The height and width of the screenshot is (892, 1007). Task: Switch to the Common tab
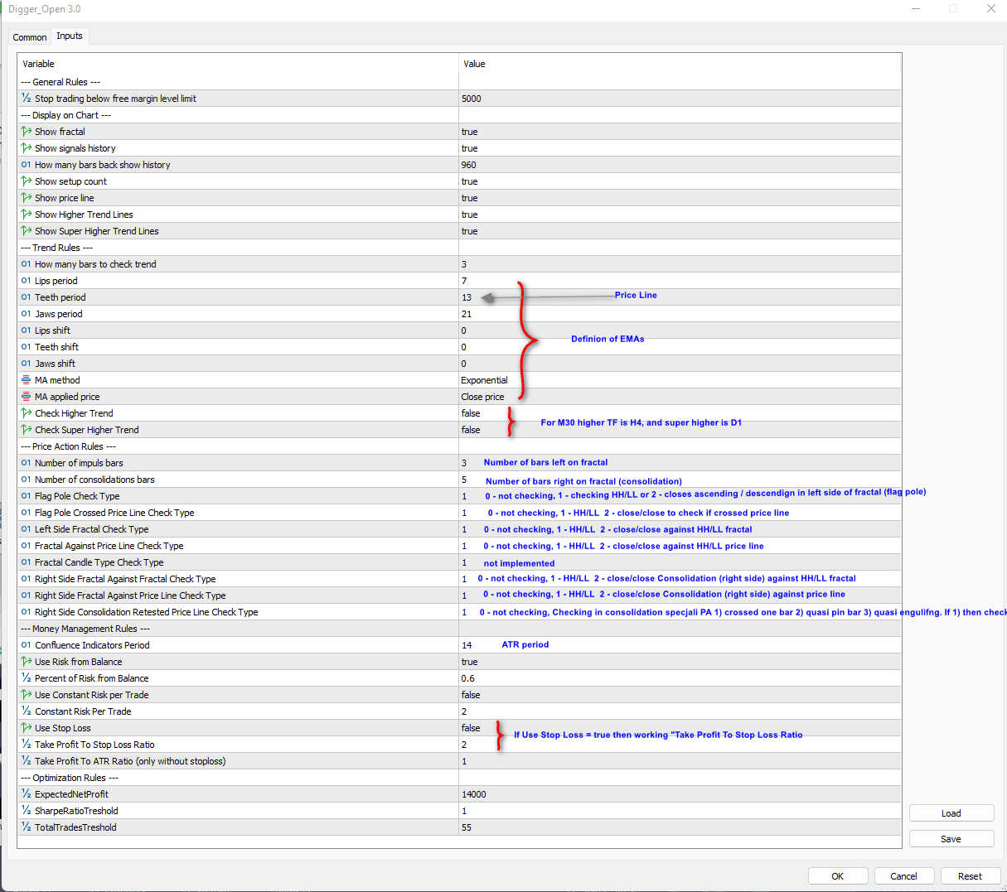coord(30,37)
